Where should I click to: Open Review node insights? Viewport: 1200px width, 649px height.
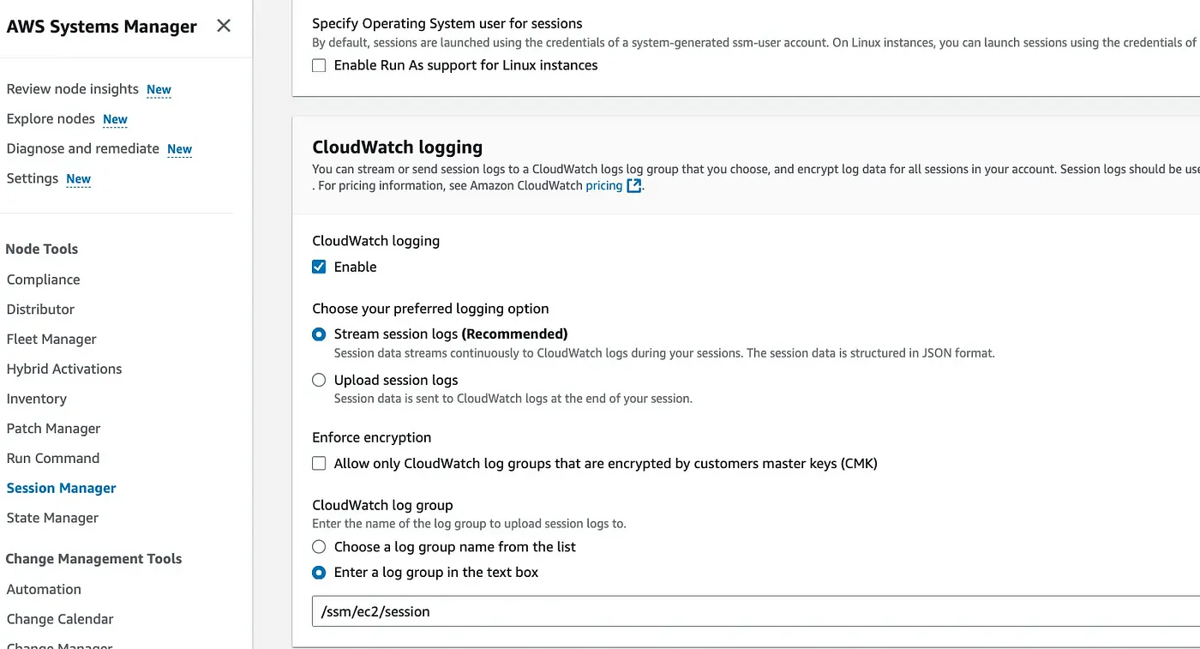[x=71, y=89]
